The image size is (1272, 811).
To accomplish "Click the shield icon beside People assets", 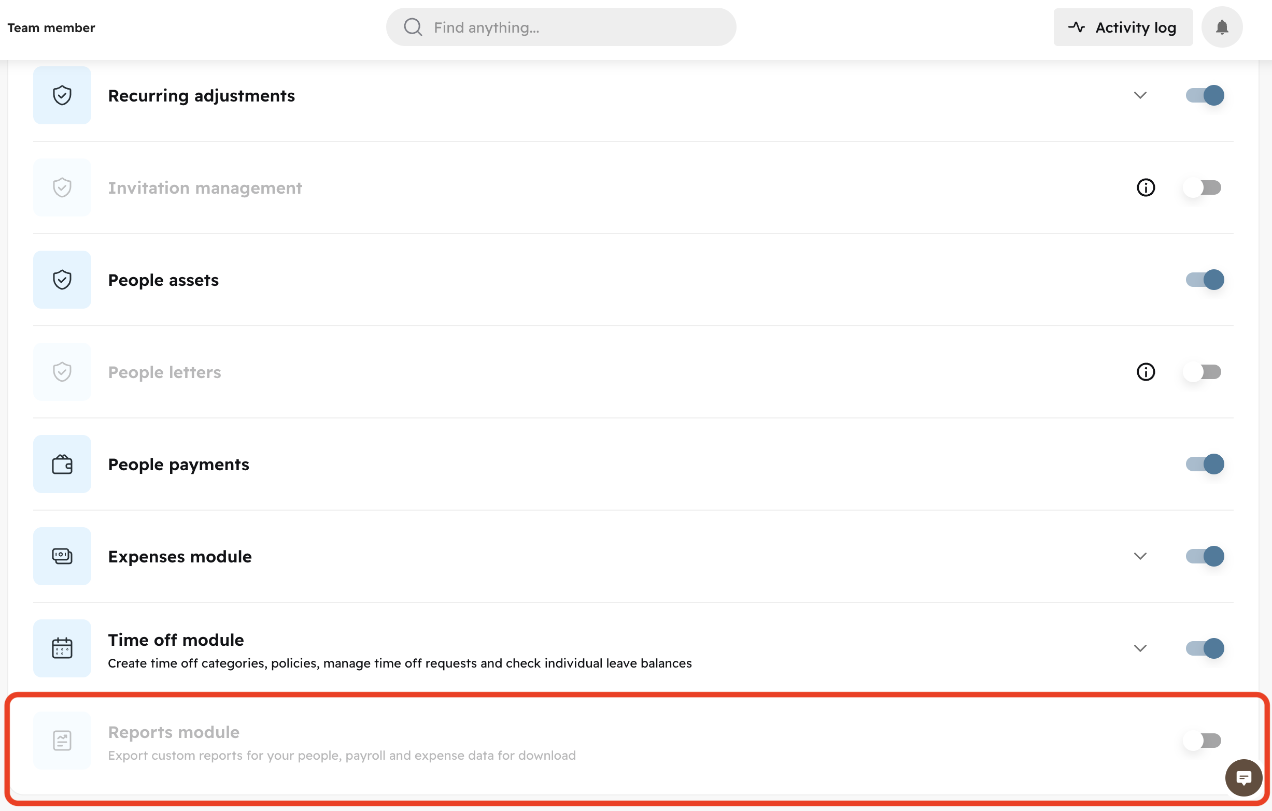I will 62,280.
